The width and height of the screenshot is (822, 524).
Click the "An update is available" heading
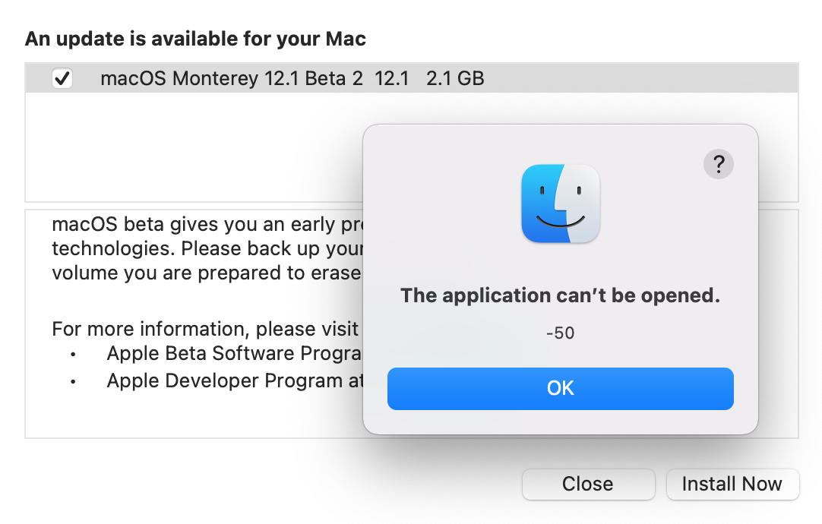click(195, 39)
